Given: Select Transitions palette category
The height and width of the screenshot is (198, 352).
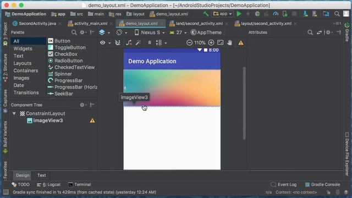Looking at the screenshot, I should [x=26, y=93].
